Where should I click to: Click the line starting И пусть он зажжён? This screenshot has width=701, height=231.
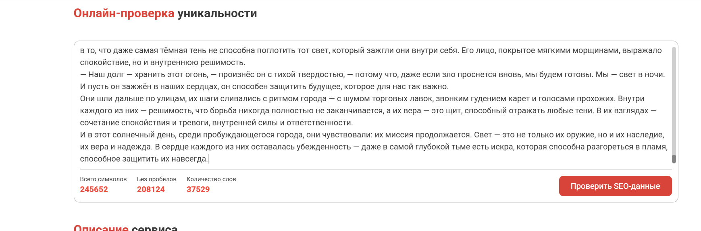pos(264,87)
